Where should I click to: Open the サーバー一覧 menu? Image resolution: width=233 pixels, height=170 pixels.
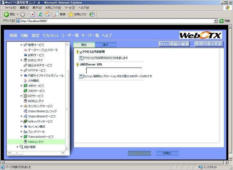coord(90,35)
